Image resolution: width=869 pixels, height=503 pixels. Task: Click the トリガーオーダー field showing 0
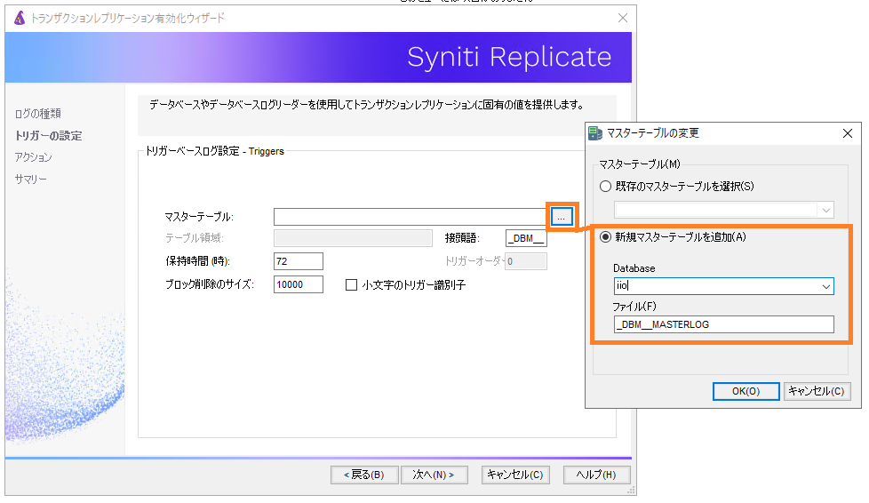[525, 261]
